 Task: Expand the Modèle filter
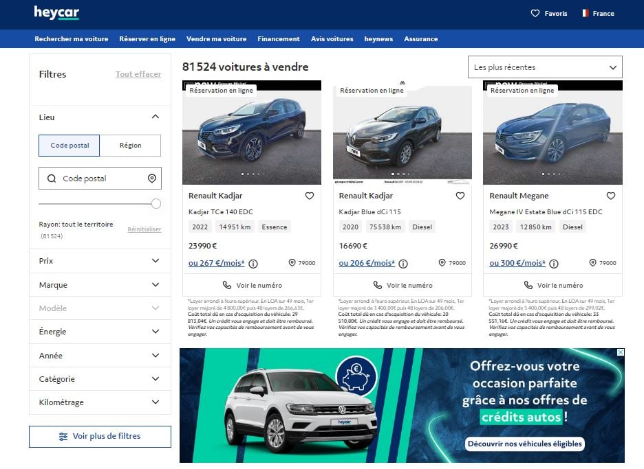[100, 308]
